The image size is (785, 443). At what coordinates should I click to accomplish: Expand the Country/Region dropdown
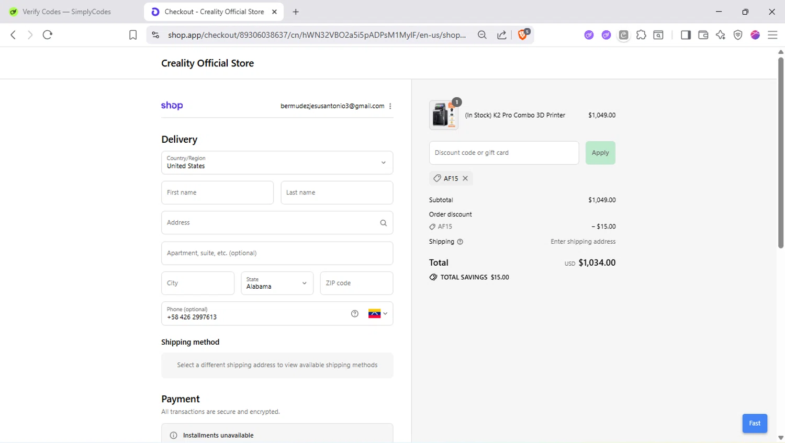(277, 163)
